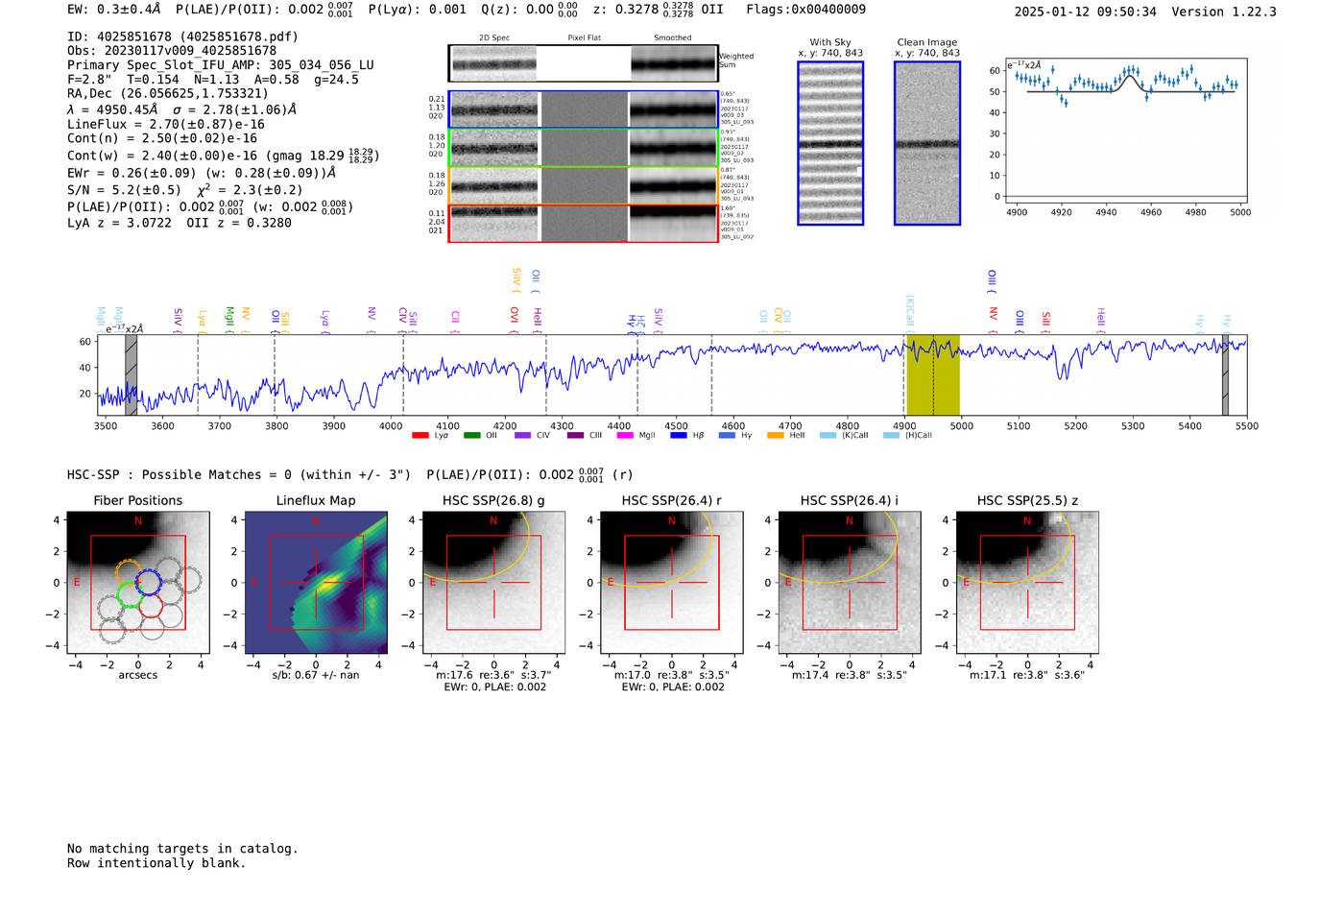Click the Obs: 20230117v009_4025851678 line
1344x915 pixels.
pos(172,50)
